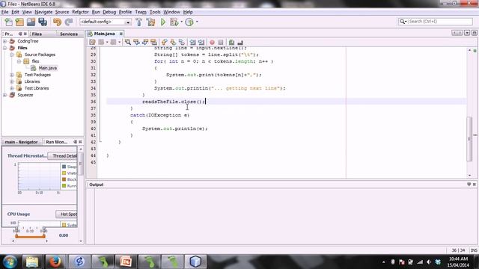Click the New Project toolbar icon

click(x=19, y=22)
